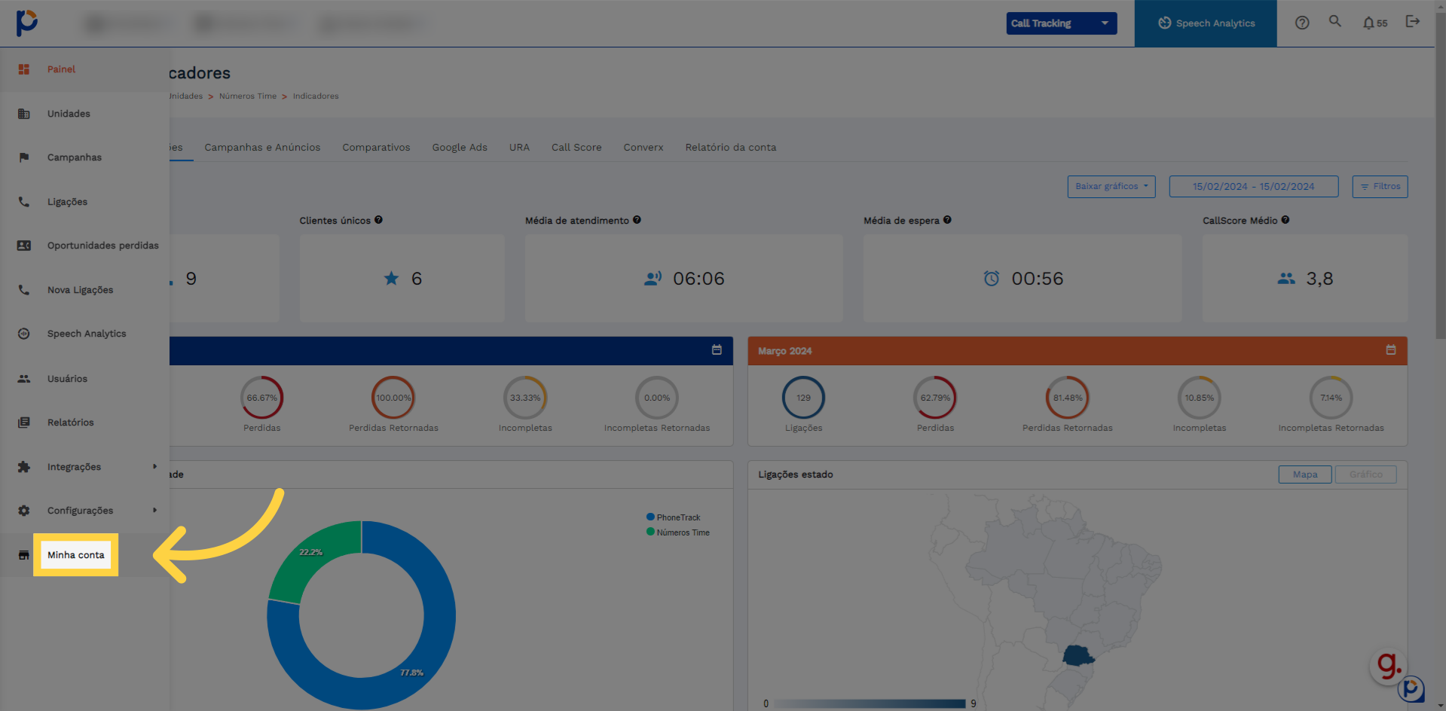
Task: Click the Configurações gear icon
Action: 24,511
